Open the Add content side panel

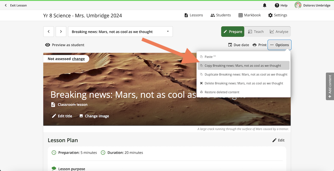pyautogui.click(x=330, y=87)
